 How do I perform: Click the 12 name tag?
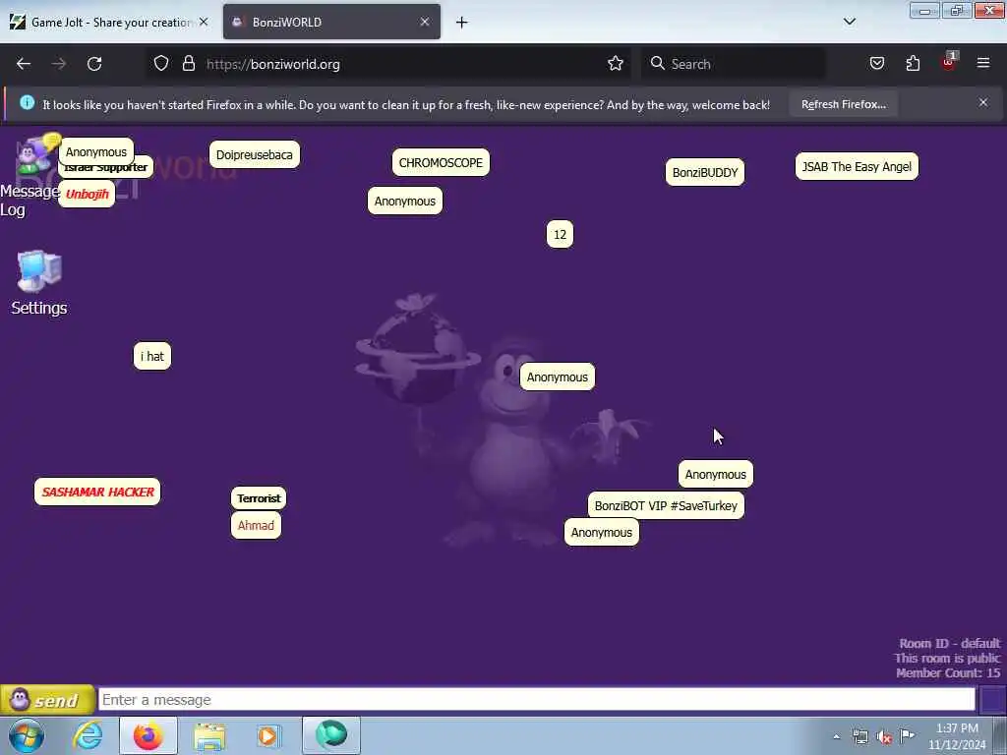[560, 234]
